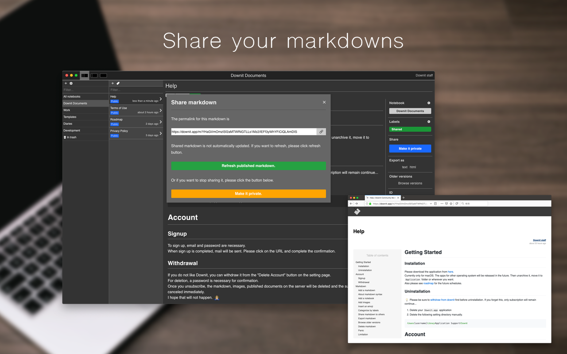Go forward in the browser window
The image size is (567, 354).
click(356, 204)
